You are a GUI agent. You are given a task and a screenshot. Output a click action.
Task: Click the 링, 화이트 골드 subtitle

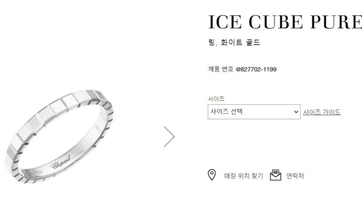pyautogui.click(x=234, y=43)
